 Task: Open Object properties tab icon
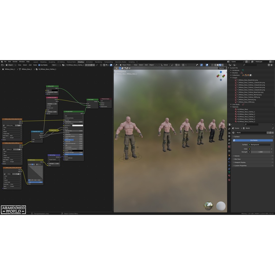pos(229,155)
